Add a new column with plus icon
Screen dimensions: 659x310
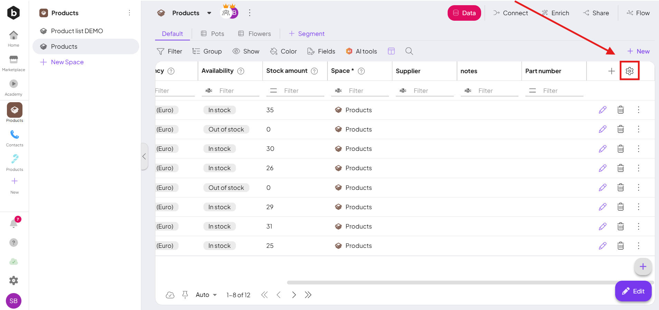pyautogui.click(x=611, y=71)
